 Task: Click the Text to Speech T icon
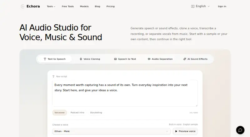45,59
